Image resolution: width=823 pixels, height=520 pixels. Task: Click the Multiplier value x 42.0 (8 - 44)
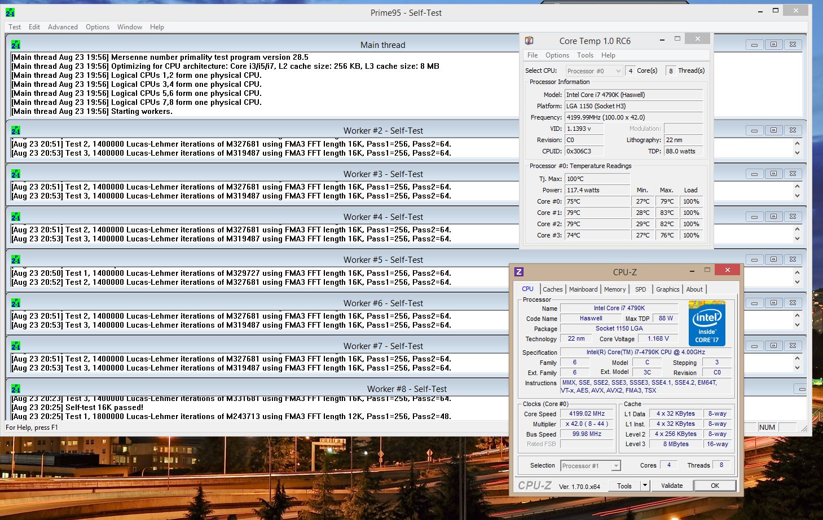pos(587,424)
